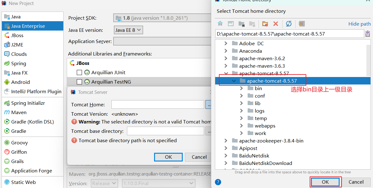Refresh the directory tree

(x=289, y=23)
